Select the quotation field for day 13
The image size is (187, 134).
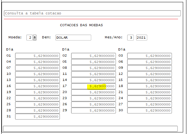37,80
